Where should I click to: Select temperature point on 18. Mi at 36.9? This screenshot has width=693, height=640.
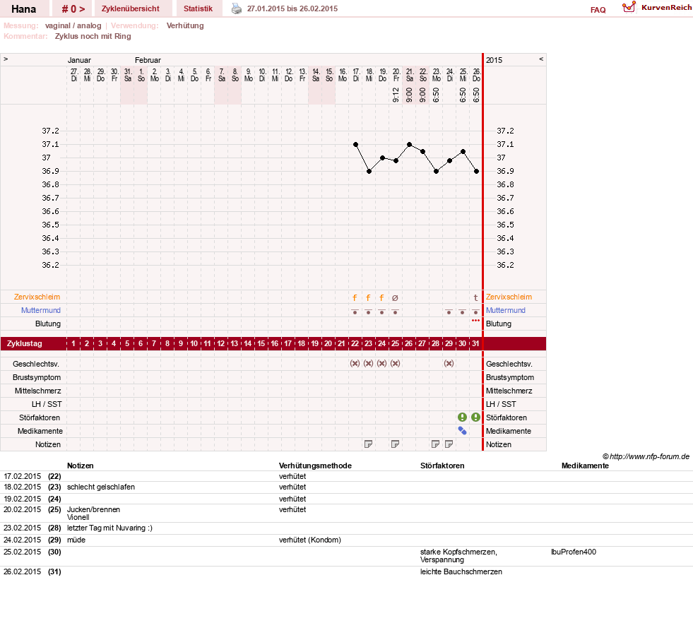click(x=369, y=172)
